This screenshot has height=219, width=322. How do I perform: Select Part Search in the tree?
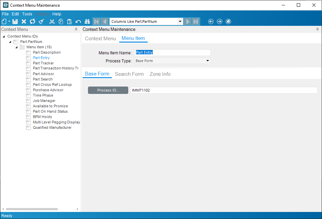pos(43,79)
